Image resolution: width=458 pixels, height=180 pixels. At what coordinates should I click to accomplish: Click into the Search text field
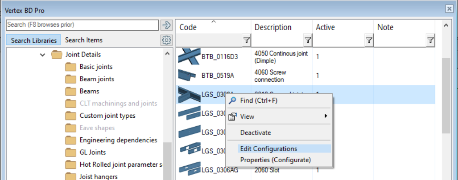(x=83, y=25)
